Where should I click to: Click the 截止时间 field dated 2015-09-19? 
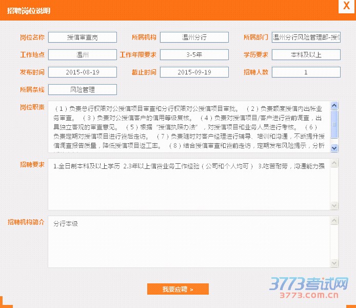coord(194,72)
